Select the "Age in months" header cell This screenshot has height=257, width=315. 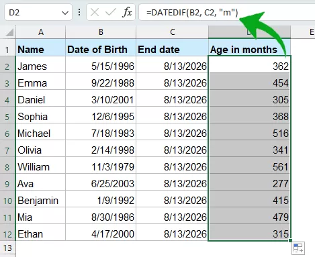click(249, 48)
